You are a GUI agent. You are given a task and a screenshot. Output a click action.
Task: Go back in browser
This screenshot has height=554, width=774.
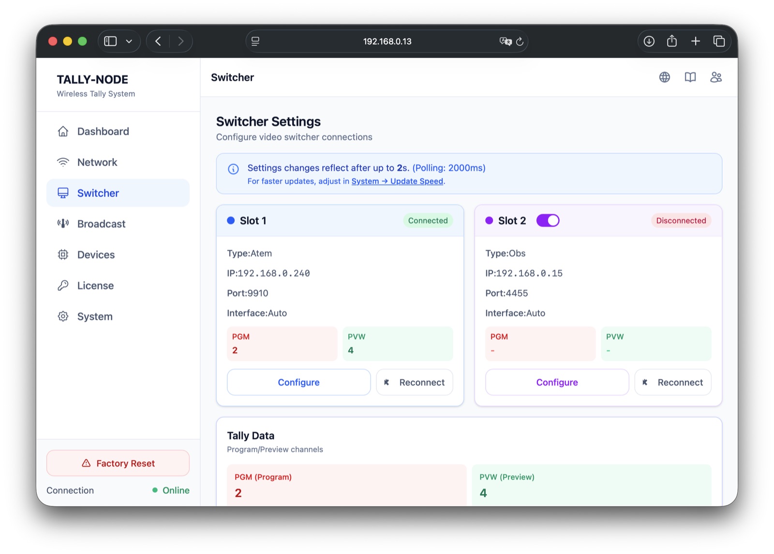[x=158, y=41]
